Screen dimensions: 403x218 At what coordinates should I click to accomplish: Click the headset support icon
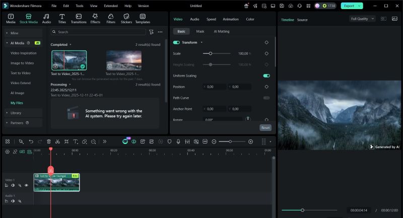click(x=299, y=6)
